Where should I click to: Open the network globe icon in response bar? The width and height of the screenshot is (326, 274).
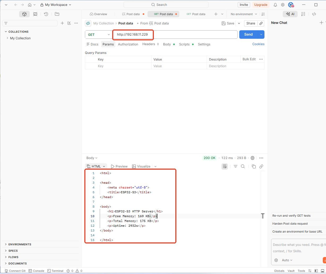253,158
